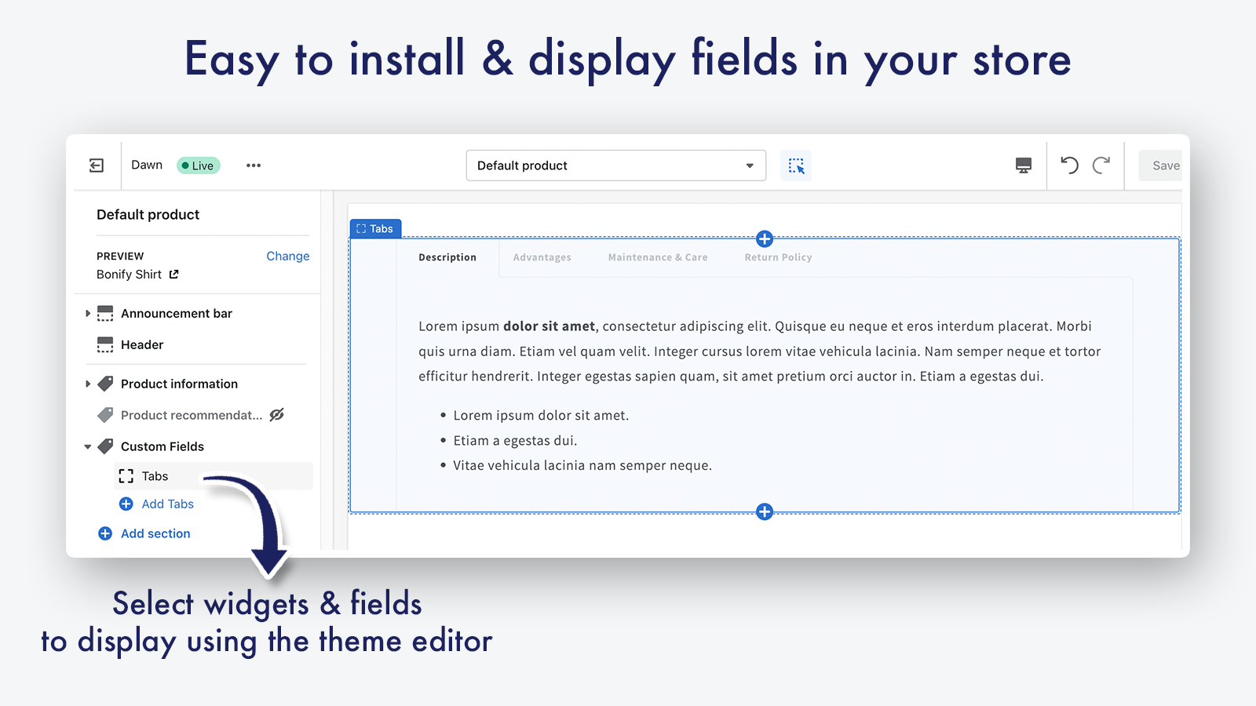Select the inspector/section picker icon
1256x706 pixels.
coord(795,165)
